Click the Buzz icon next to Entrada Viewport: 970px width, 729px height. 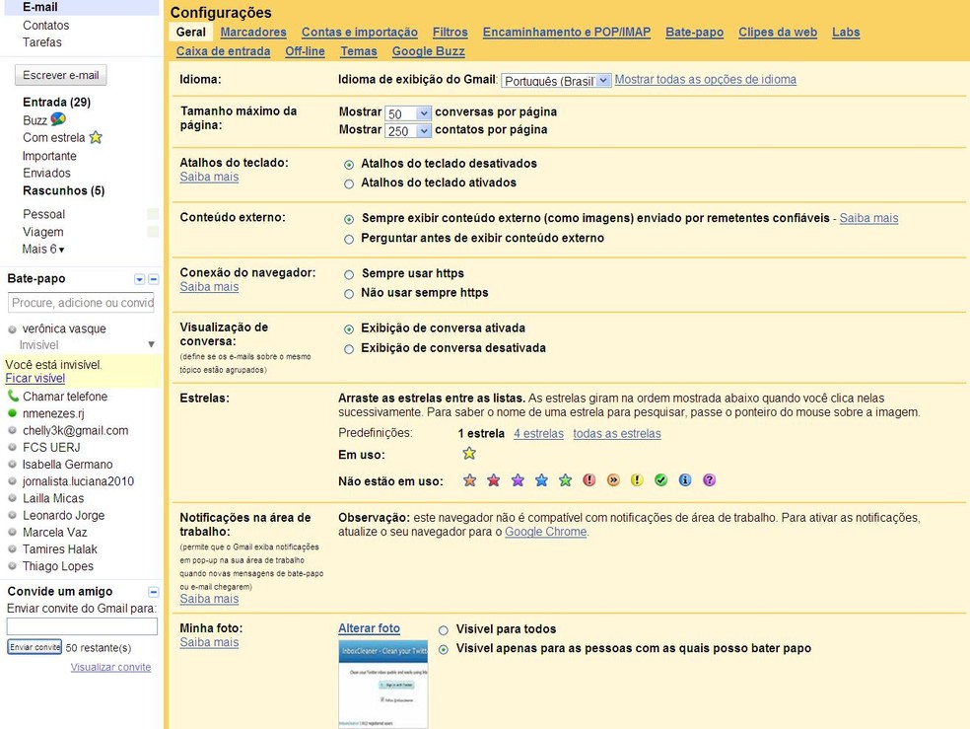pyautogui.click(x=57, y=119)
